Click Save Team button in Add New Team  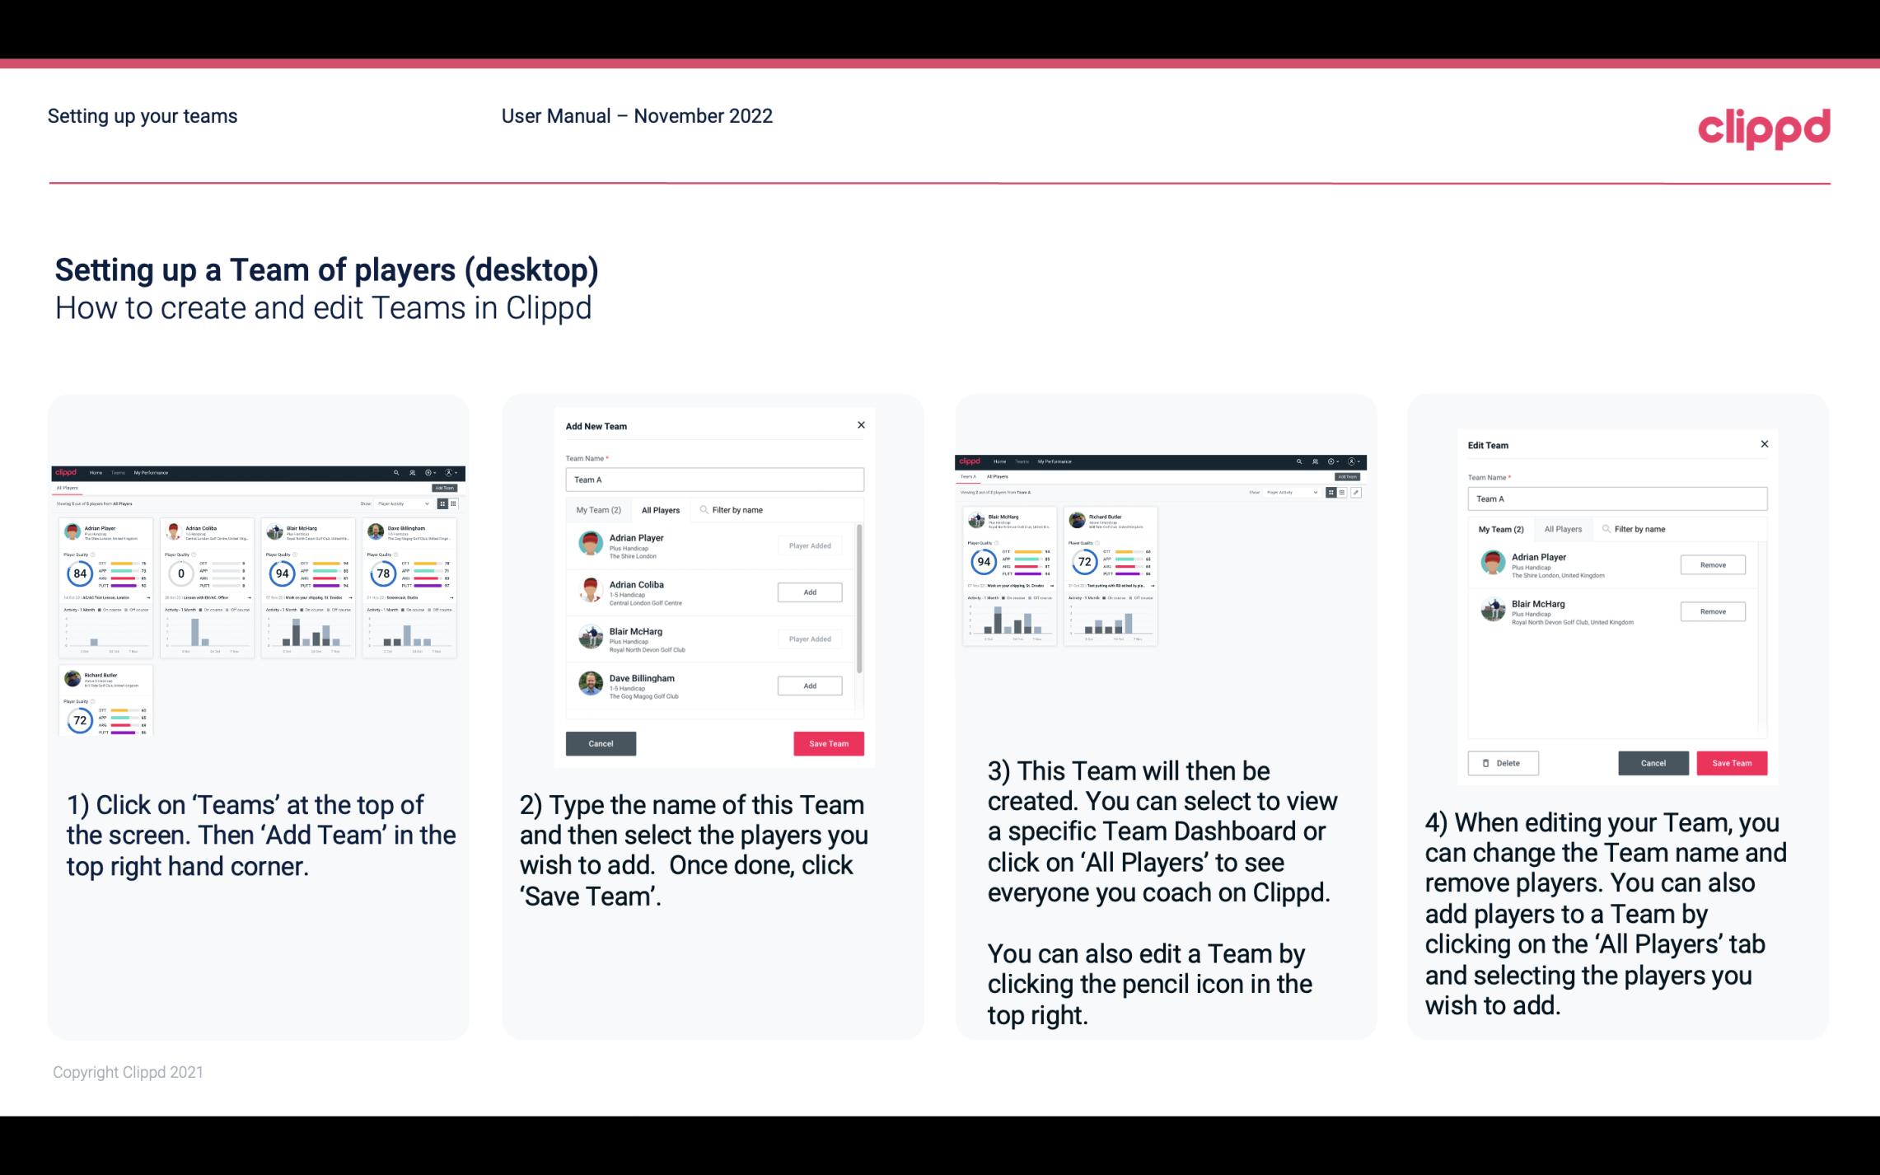pos(827,742)
